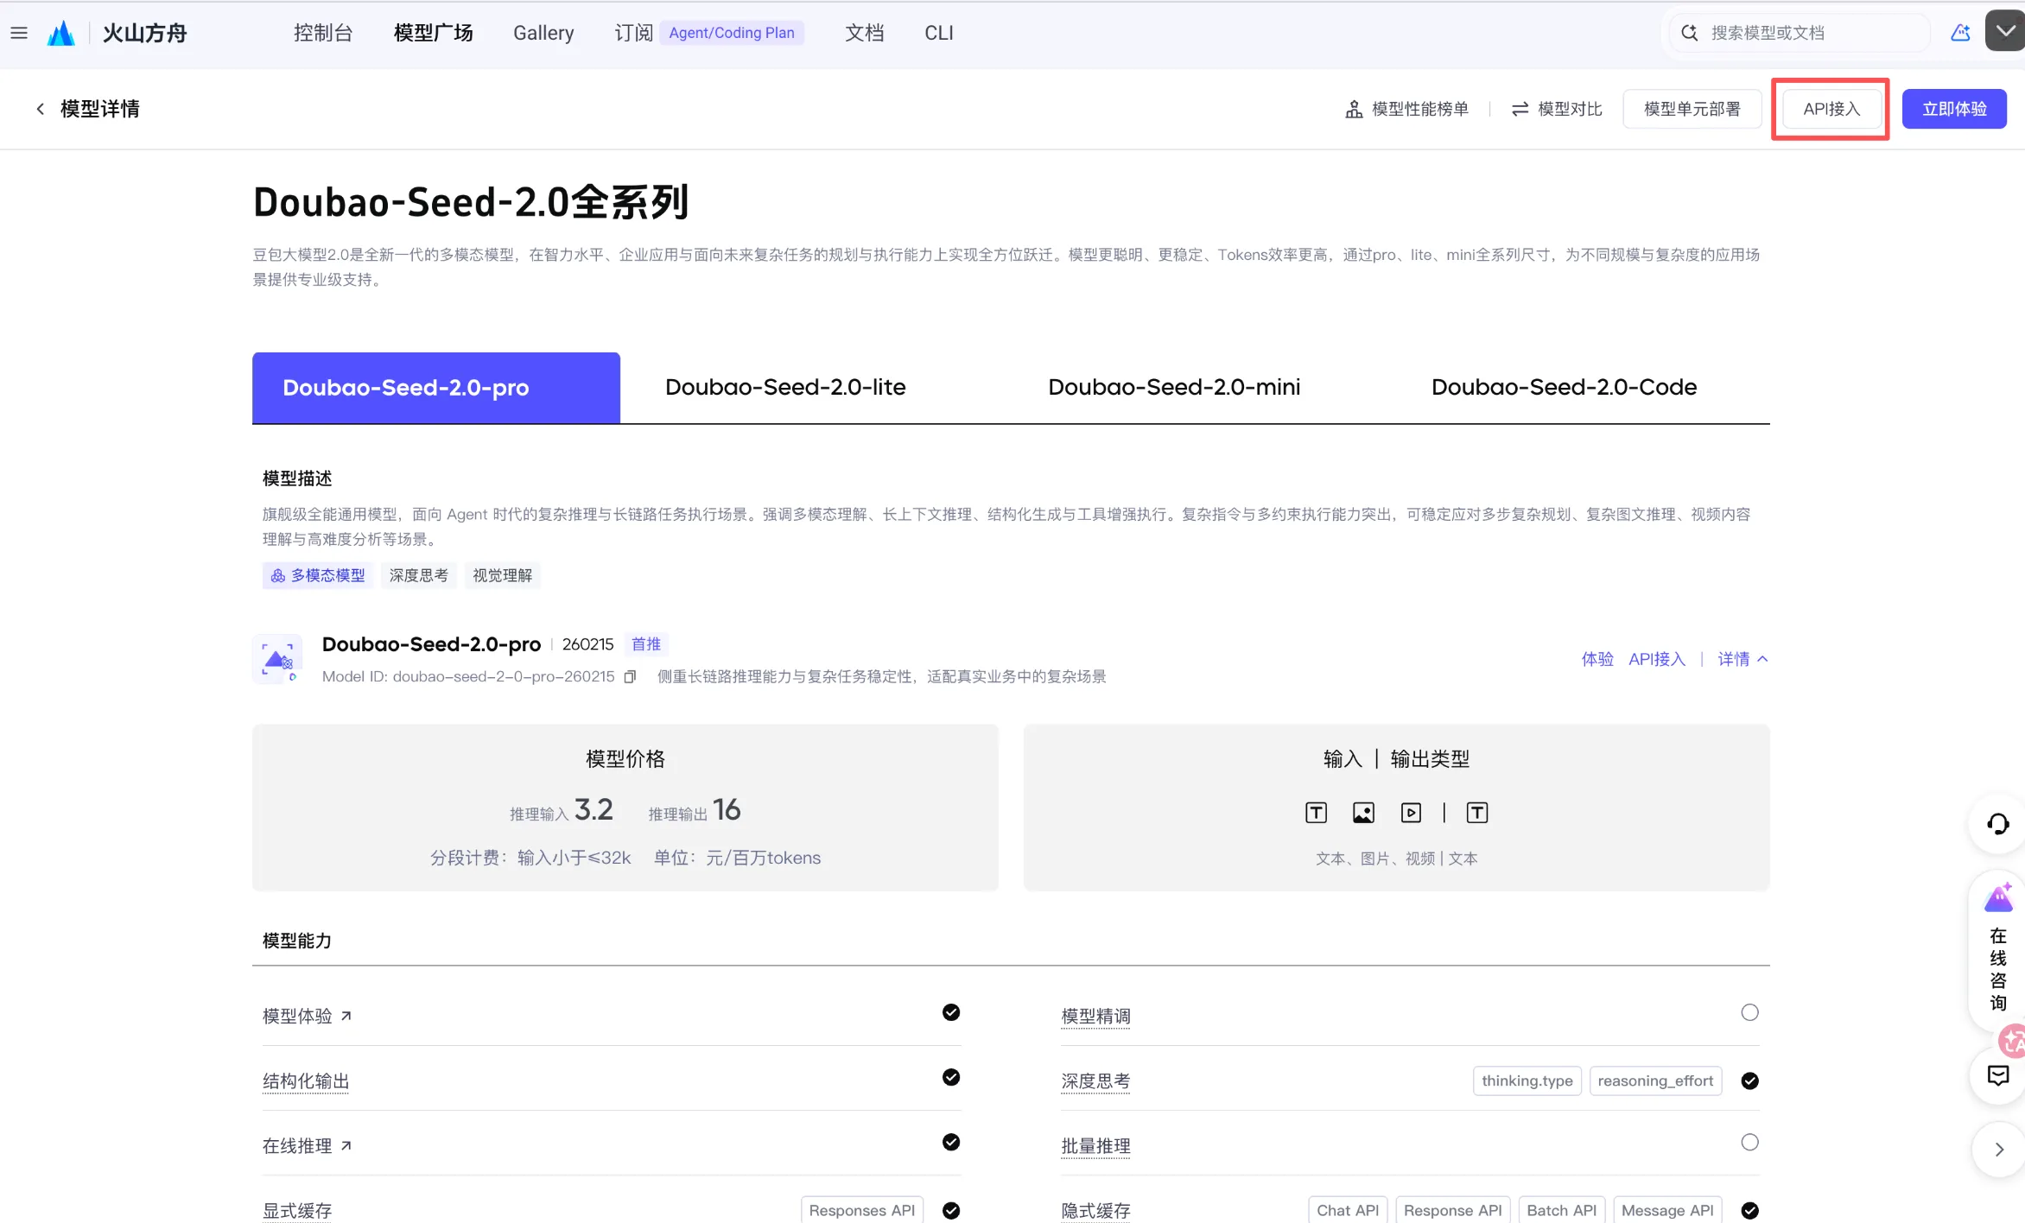Click the 模型体验 checkmark indicator
2025x1223 pixels.
tap(951, 1012)
